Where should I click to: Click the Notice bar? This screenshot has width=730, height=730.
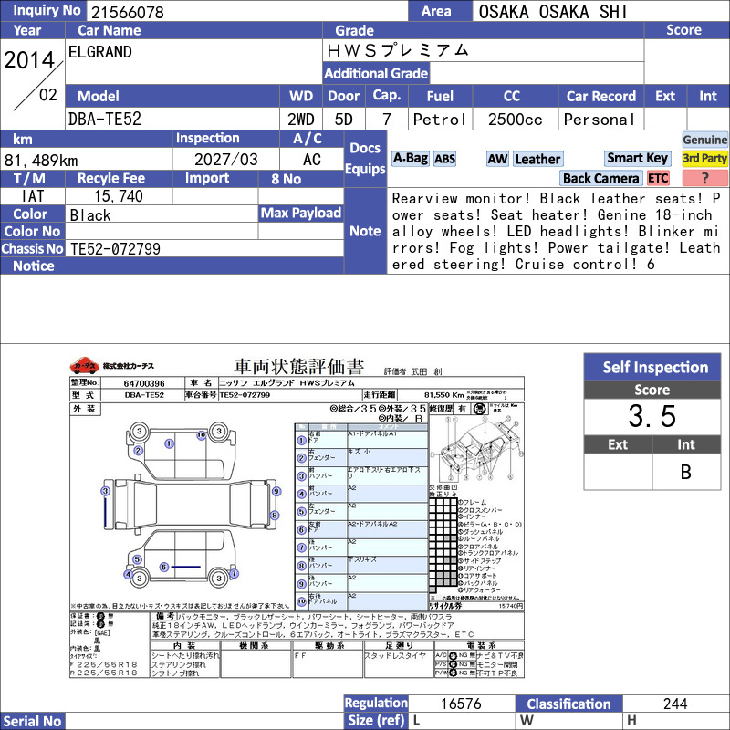tap(172, 266)
